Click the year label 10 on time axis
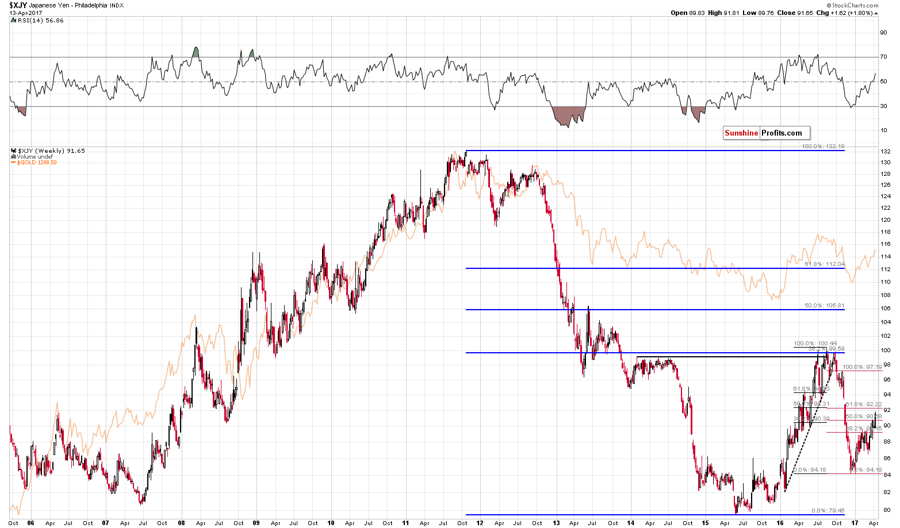 click(x=331, y=523)
